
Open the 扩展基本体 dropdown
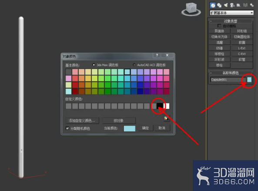click(231, 13)
